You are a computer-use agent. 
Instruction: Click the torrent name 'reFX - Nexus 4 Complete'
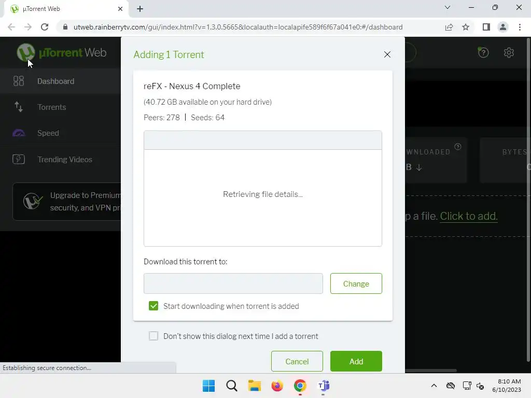click(192, 86)
